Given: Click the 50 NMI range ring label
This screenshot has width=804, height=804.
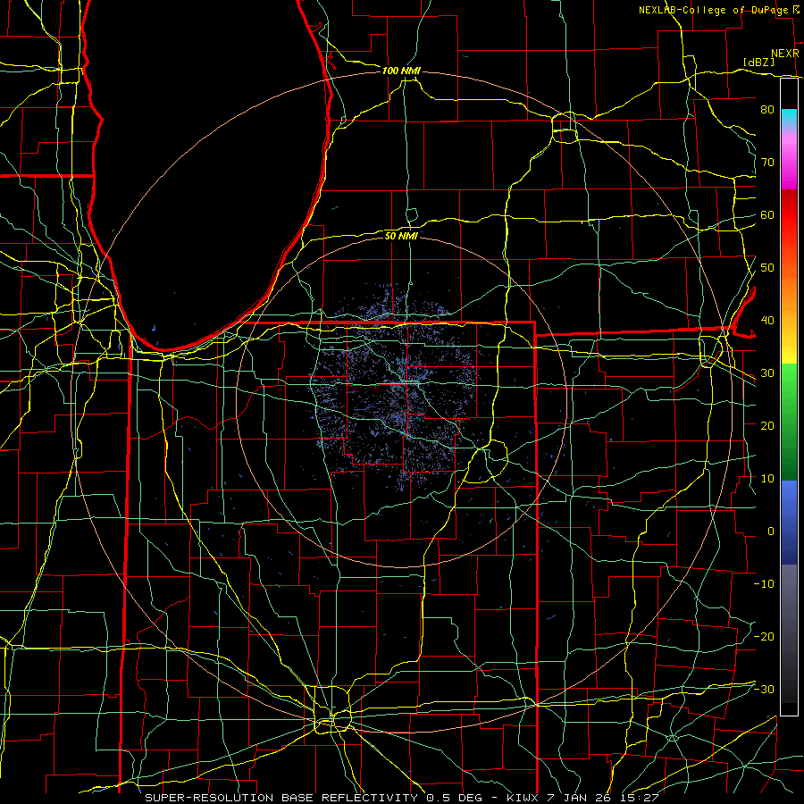Looking at the screenshot, I should [401, 236].
